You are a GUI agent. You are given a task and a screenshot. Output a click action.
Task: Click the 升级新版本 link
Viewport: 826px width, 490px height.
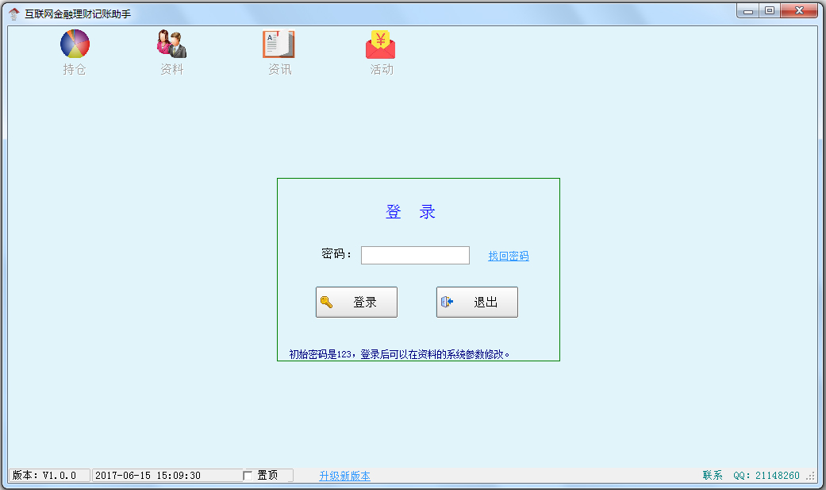[344, 476]
